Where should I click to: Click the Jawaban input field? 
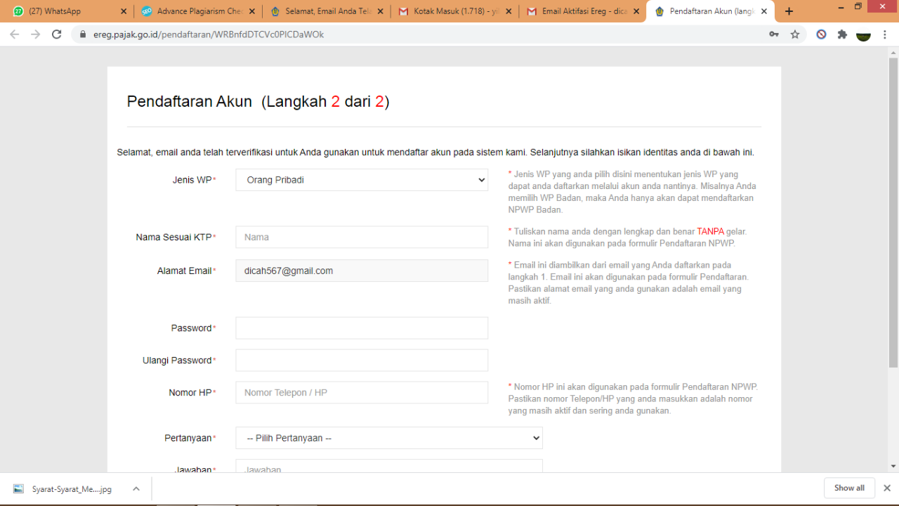point(389,466)
